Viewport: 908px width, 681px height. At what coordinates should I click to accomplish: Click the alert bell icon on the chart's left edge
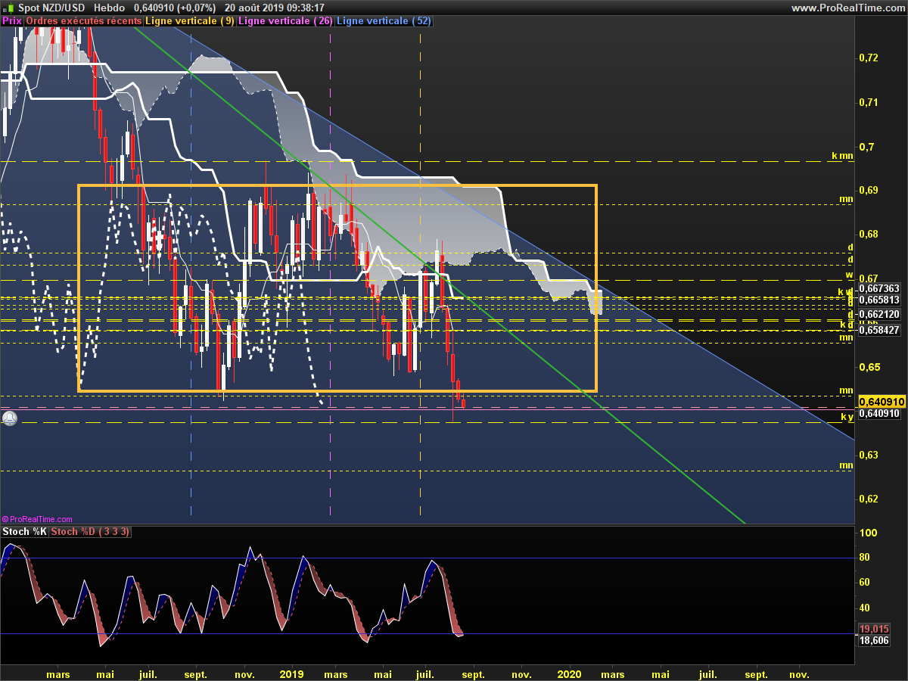click(9, 418)
